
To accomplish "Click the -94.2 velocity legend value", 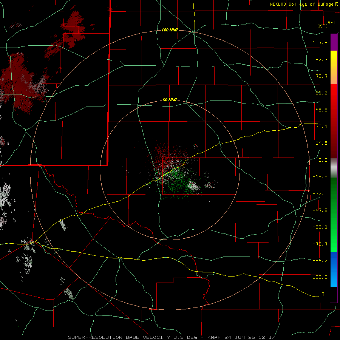I will tap(320, 261).
